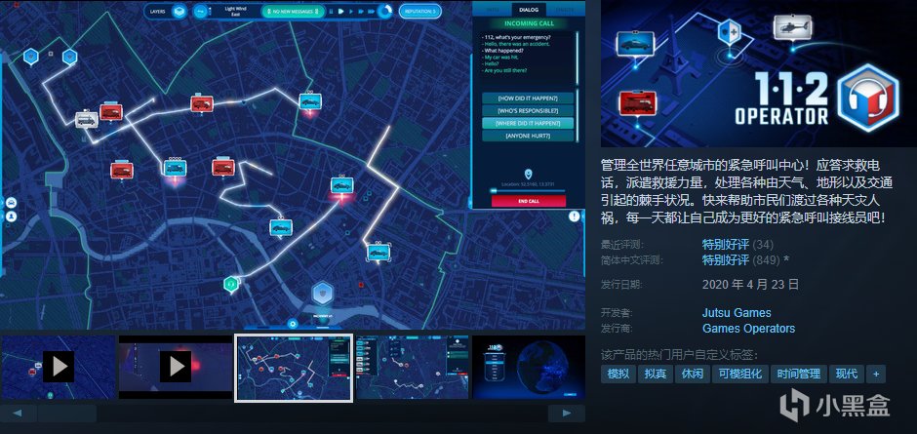Expand tags with the + button
917x434 pixels.
(875, 374)
